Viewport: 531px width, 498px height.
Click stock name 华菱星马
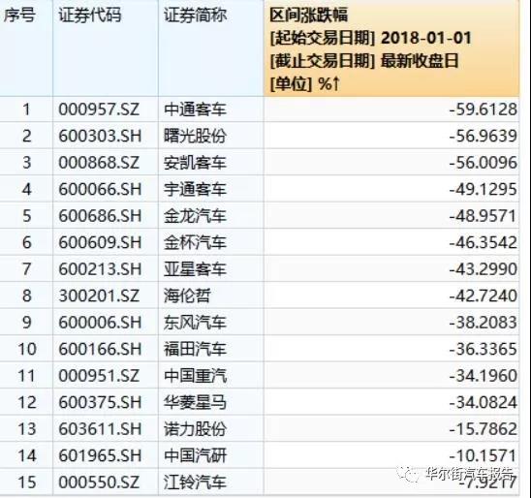(x=195, y=402)
